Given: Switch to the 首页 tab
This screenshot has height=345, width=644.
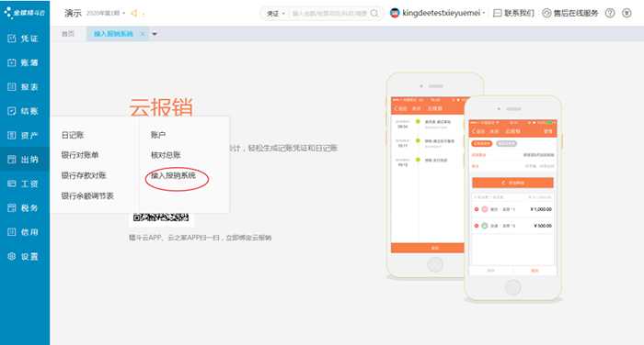Looking at the screenshot, I should click(x=68, y=34).
